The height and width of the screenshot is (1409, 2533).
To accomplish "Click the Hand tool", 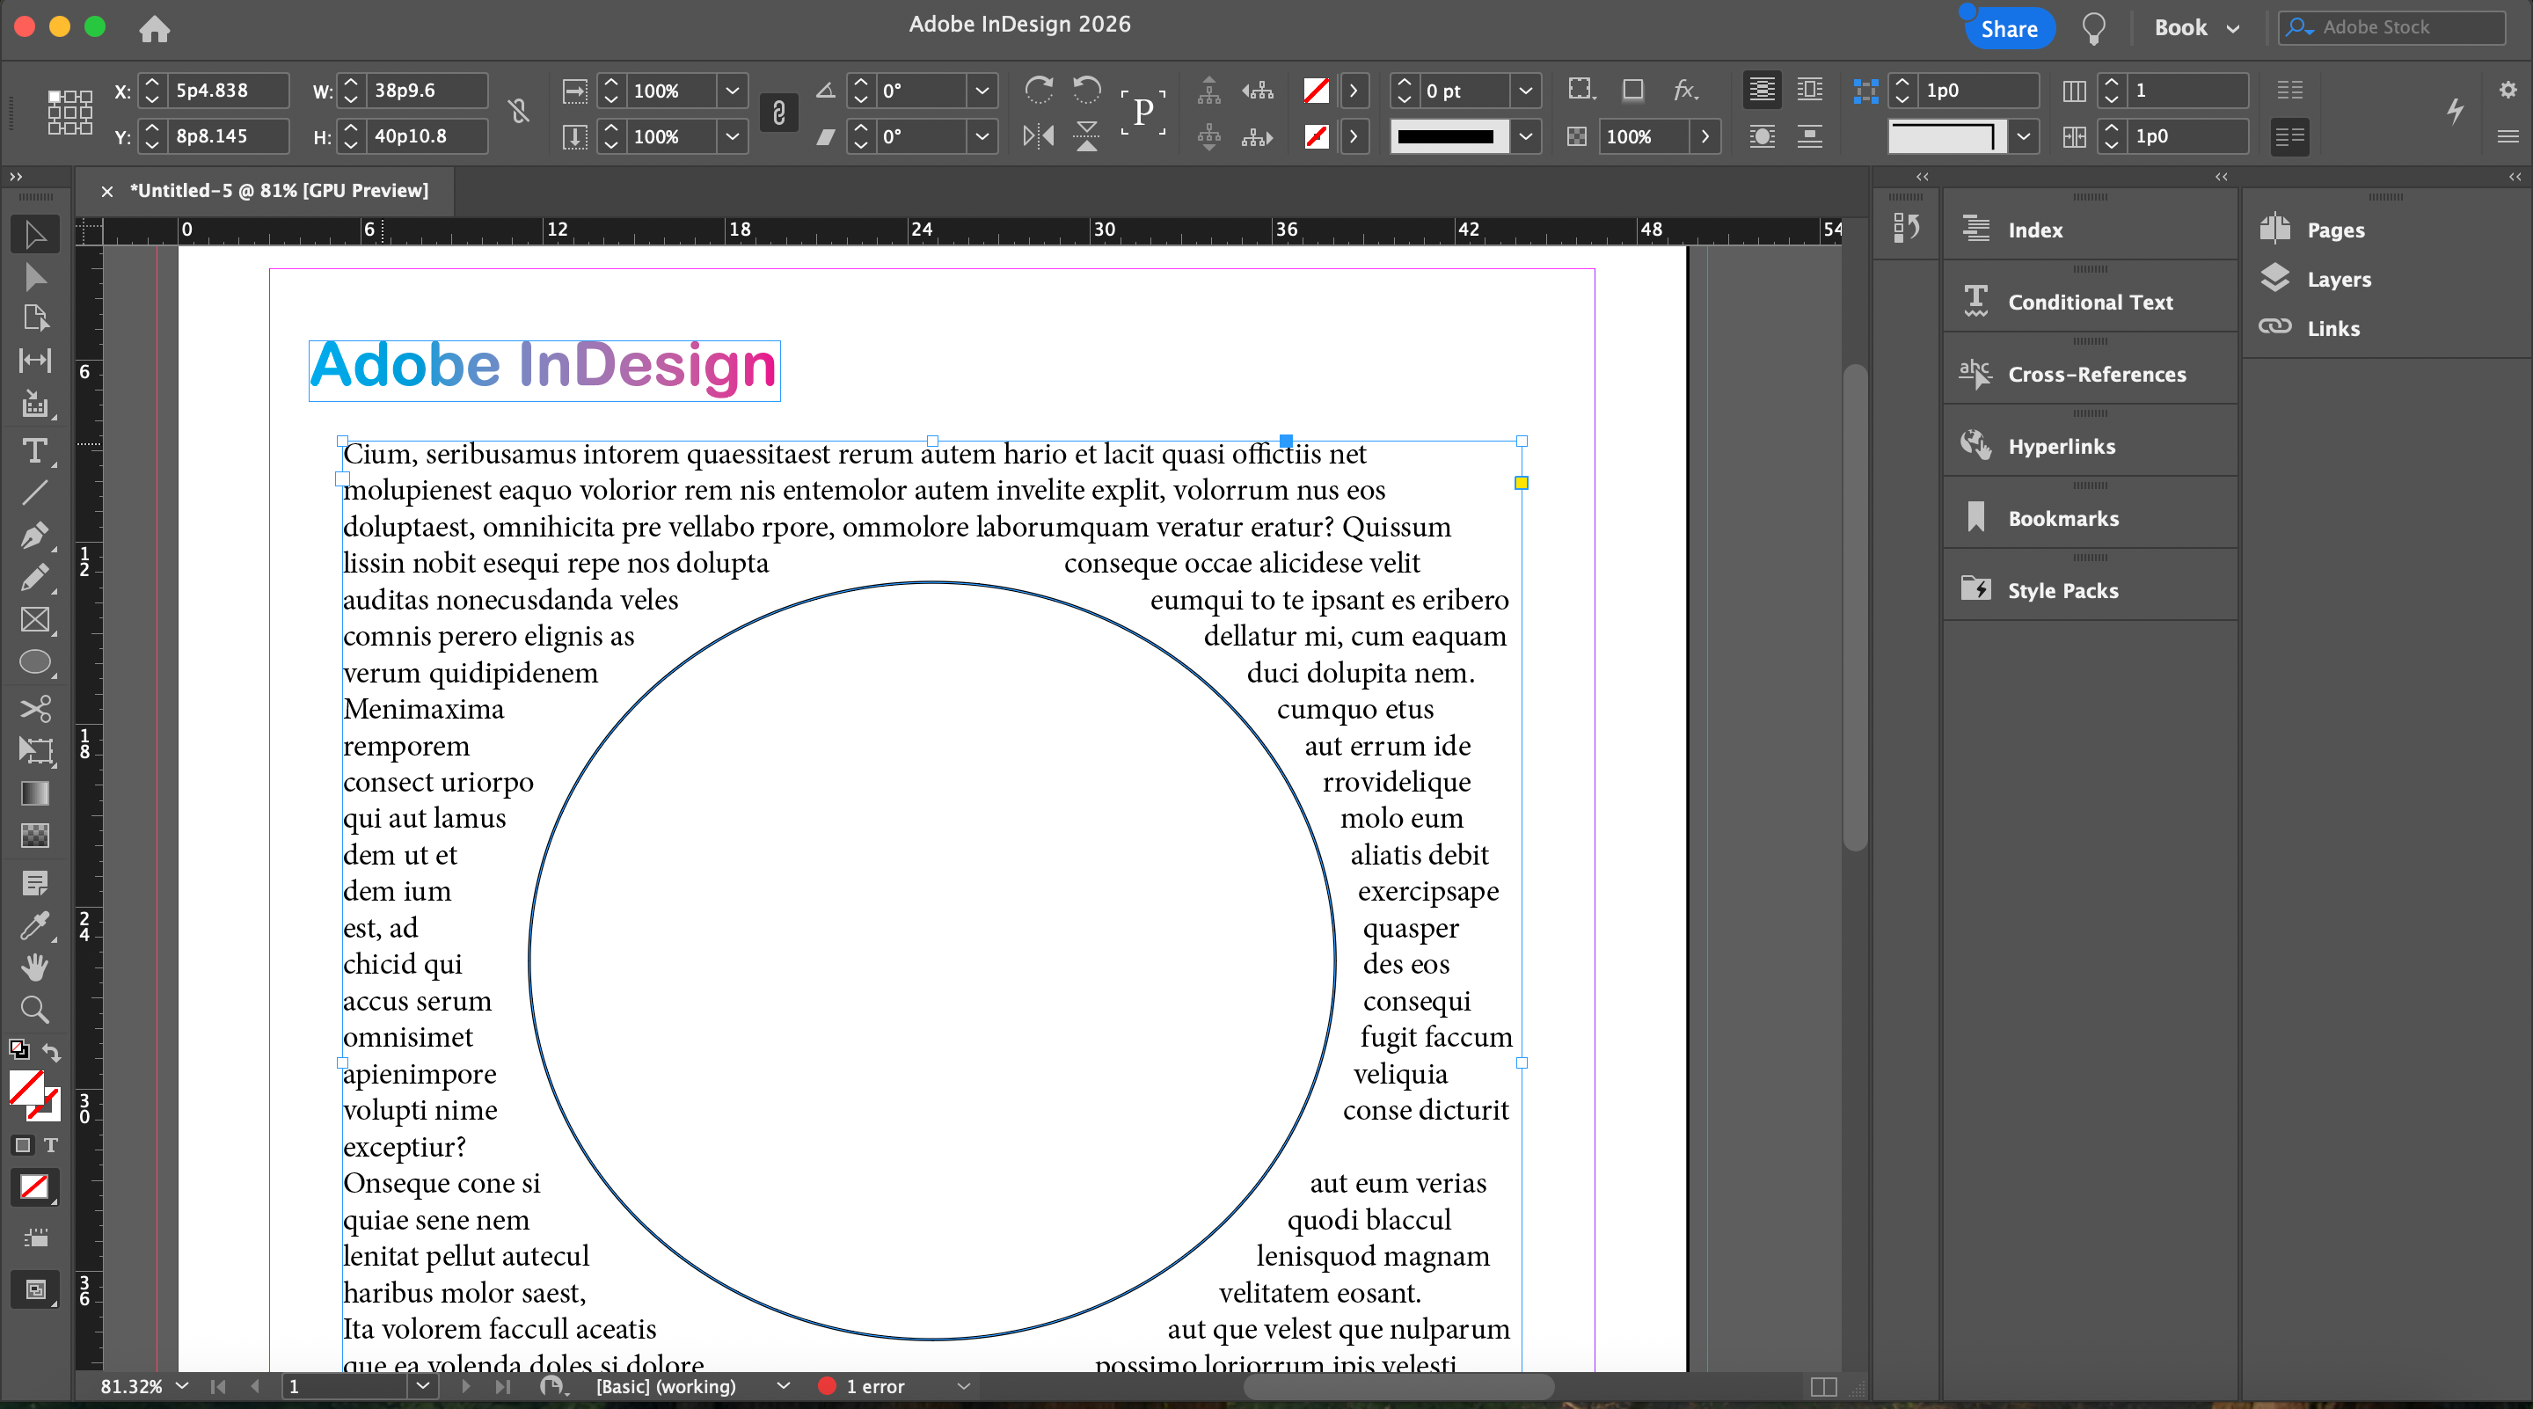I will coord(34,967).
